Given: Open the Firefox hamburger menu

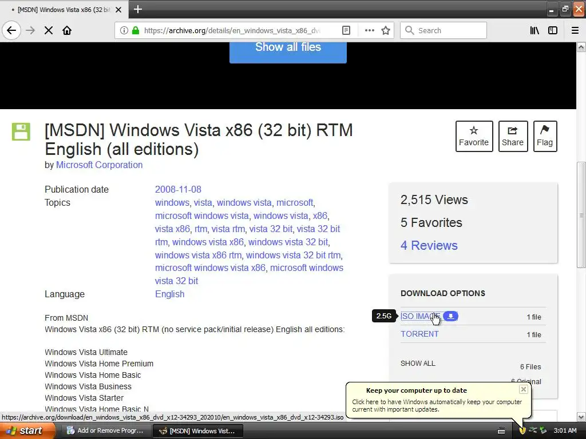Looking at the screenshot, I should tap(575, 30).
